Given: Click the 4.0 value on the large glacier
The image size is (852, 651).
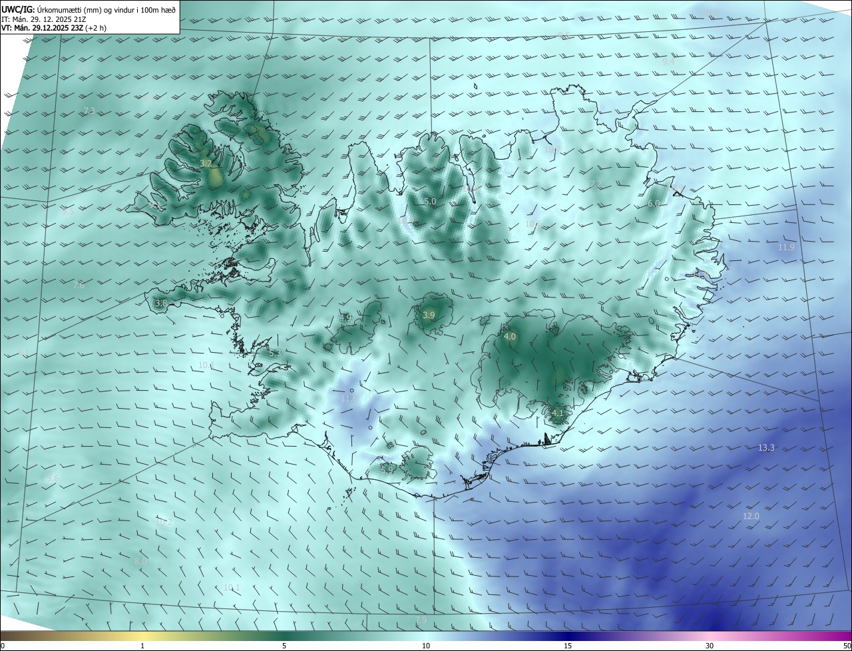Looking at the screenshot, I should coord(509,337).
